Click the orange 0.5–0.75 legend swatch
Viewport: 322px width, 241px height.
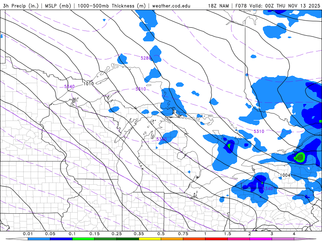pos(172,239)
